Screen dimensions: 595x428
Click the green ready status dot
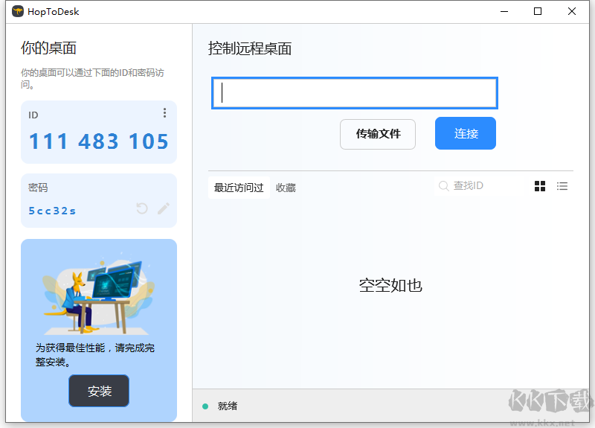(x=205, y=406)
